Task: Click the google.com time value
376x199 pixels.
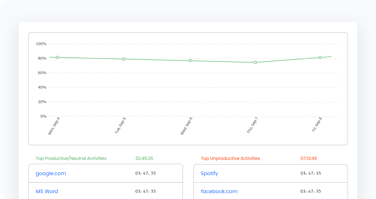Action: click(x=146, y=173)
